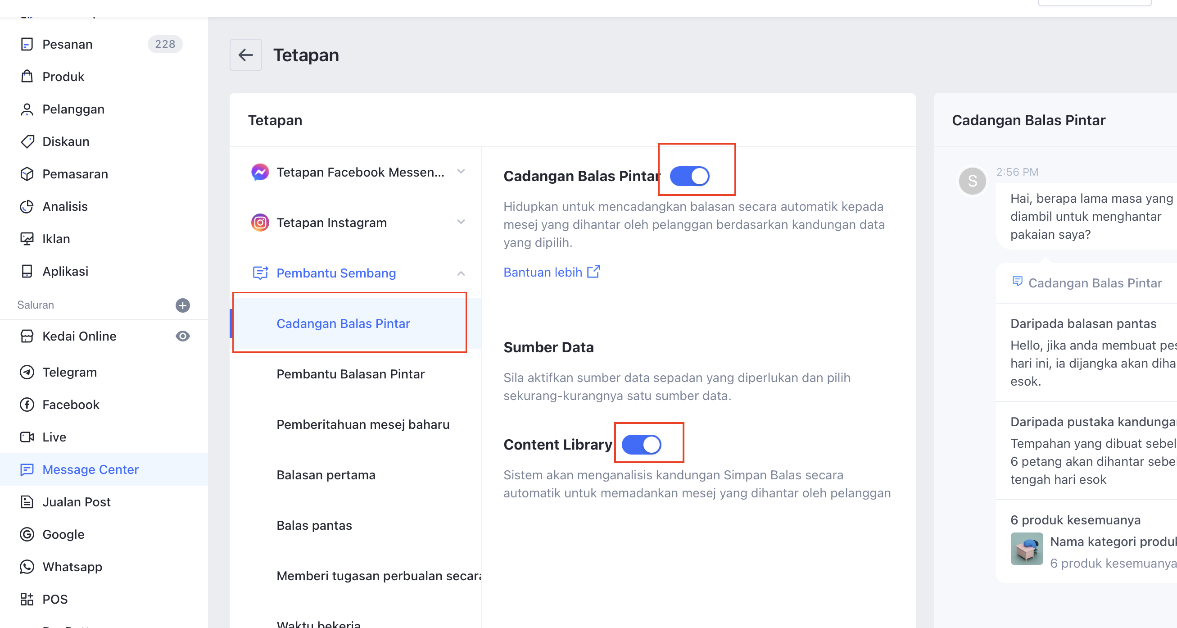Toggle the Cadangan Balas Pintar switch
Viewport: 1177px width, 628px height.
(689, 176)
